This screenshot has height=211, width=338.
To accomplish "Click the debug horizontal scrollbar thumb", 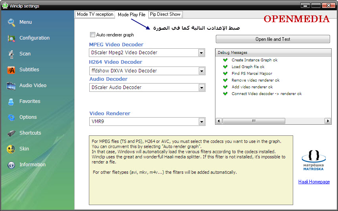I will (x=254, y=121).
